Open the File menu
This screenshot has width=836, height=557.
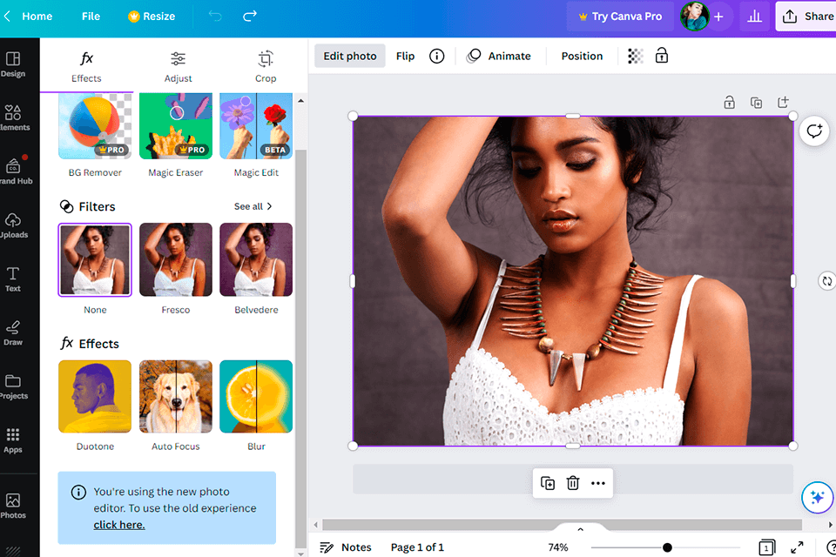(91, 16)
